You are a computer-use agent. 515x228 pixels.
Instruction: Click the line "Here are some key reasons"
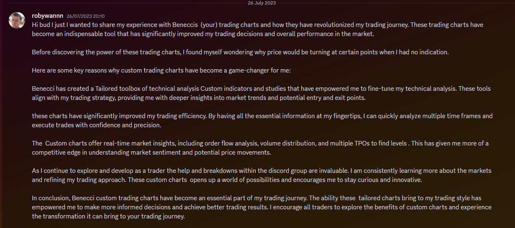click(x=161, y=70)
